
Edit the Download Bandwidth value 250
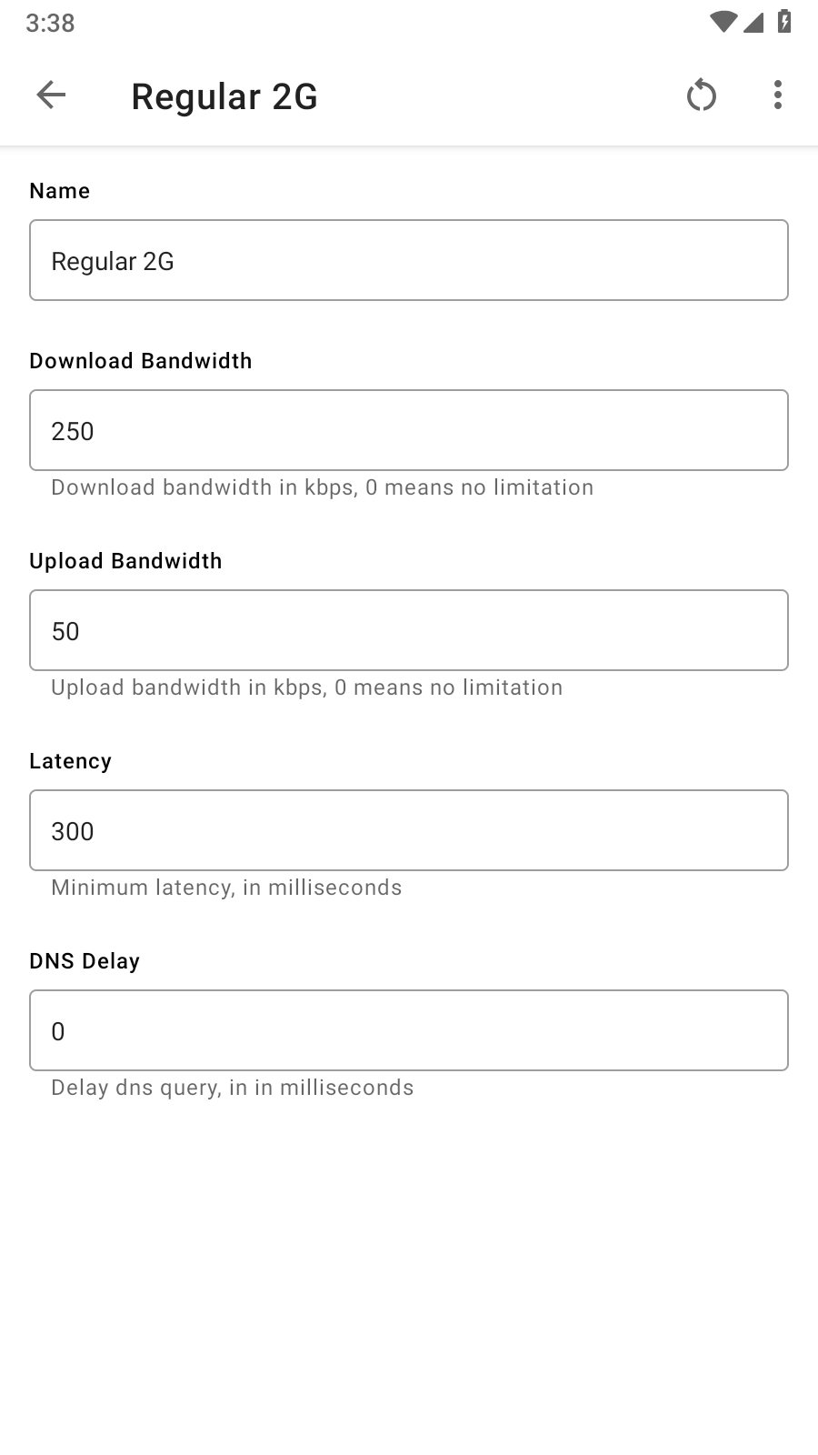point(409,430)
